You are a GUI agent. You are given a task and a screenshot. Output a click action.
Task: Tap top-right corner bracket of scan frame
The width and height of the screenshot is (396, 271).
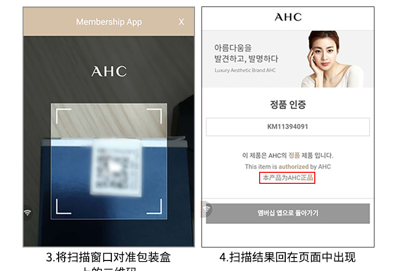click(x=154, y=116)
